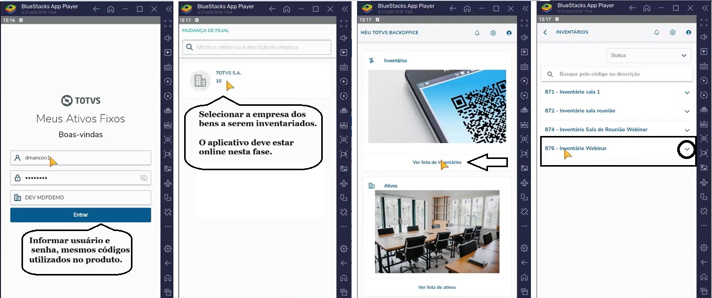The height and width of the screenshot is (298, 712).
Task: Open BlueStacks settings gear in login window sidebar
Action: coord(168,248)
